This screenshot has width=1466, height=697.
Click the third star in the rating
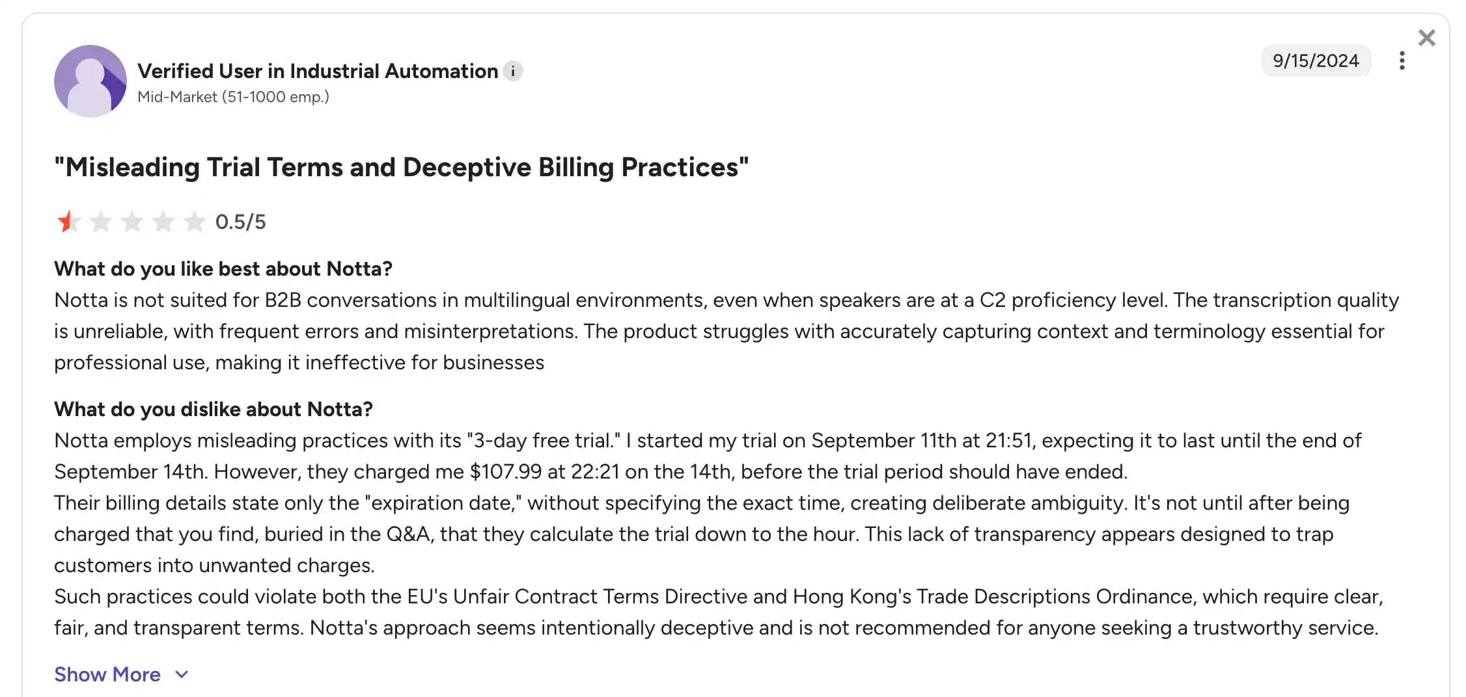131,222
